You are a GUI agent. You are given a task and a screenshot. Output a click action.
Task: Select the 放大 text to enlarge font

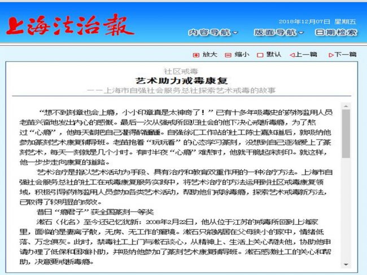click(209, 55)
